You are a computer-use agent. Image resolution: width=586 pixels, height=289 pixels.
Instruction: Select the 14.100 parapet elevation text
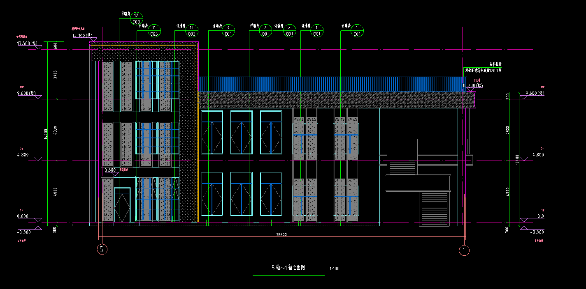click(82, 36)
